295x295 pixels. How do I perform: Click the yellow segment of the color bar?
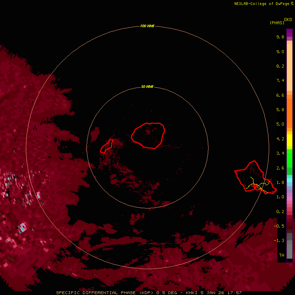(289, 140)
